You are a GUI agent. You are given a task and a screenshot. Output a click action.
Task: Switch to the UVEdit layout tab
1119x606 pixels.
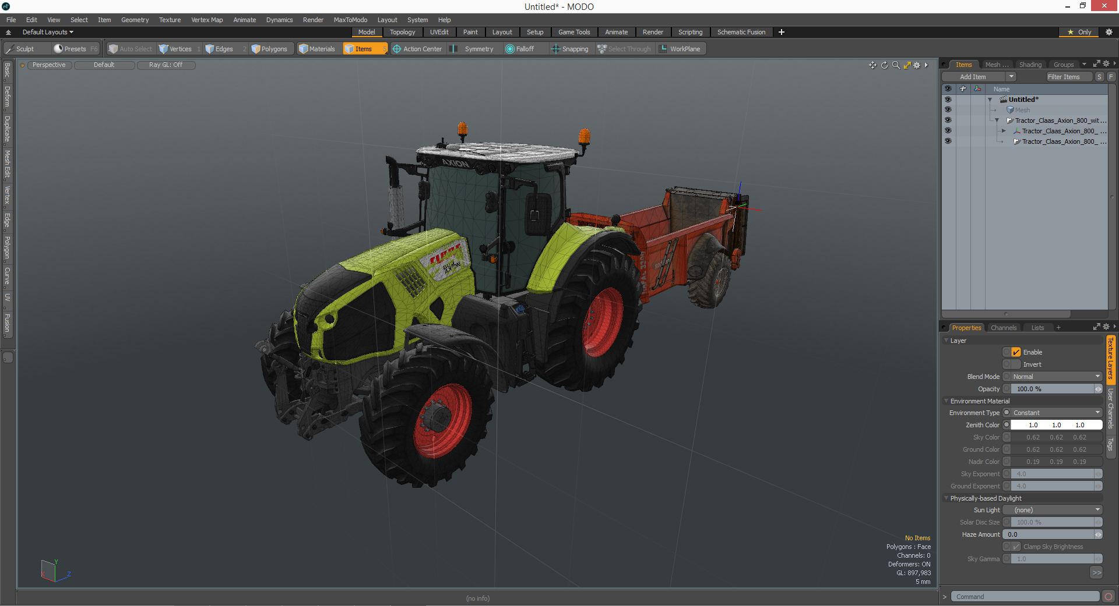439,32
